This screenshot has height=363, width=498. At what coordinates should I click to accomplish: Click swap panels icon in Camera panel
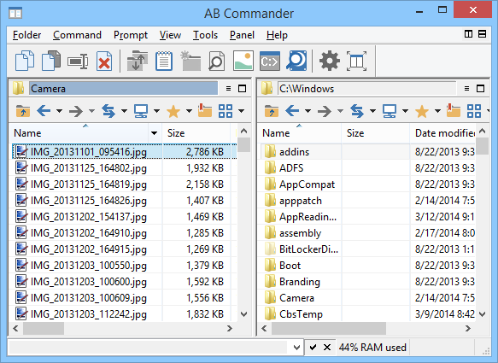coord(108,111)
